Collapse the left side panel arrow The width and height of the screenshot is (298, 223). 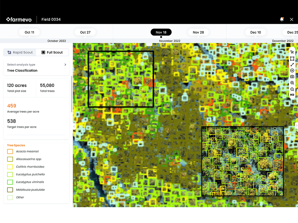click(x=74, y=126)
